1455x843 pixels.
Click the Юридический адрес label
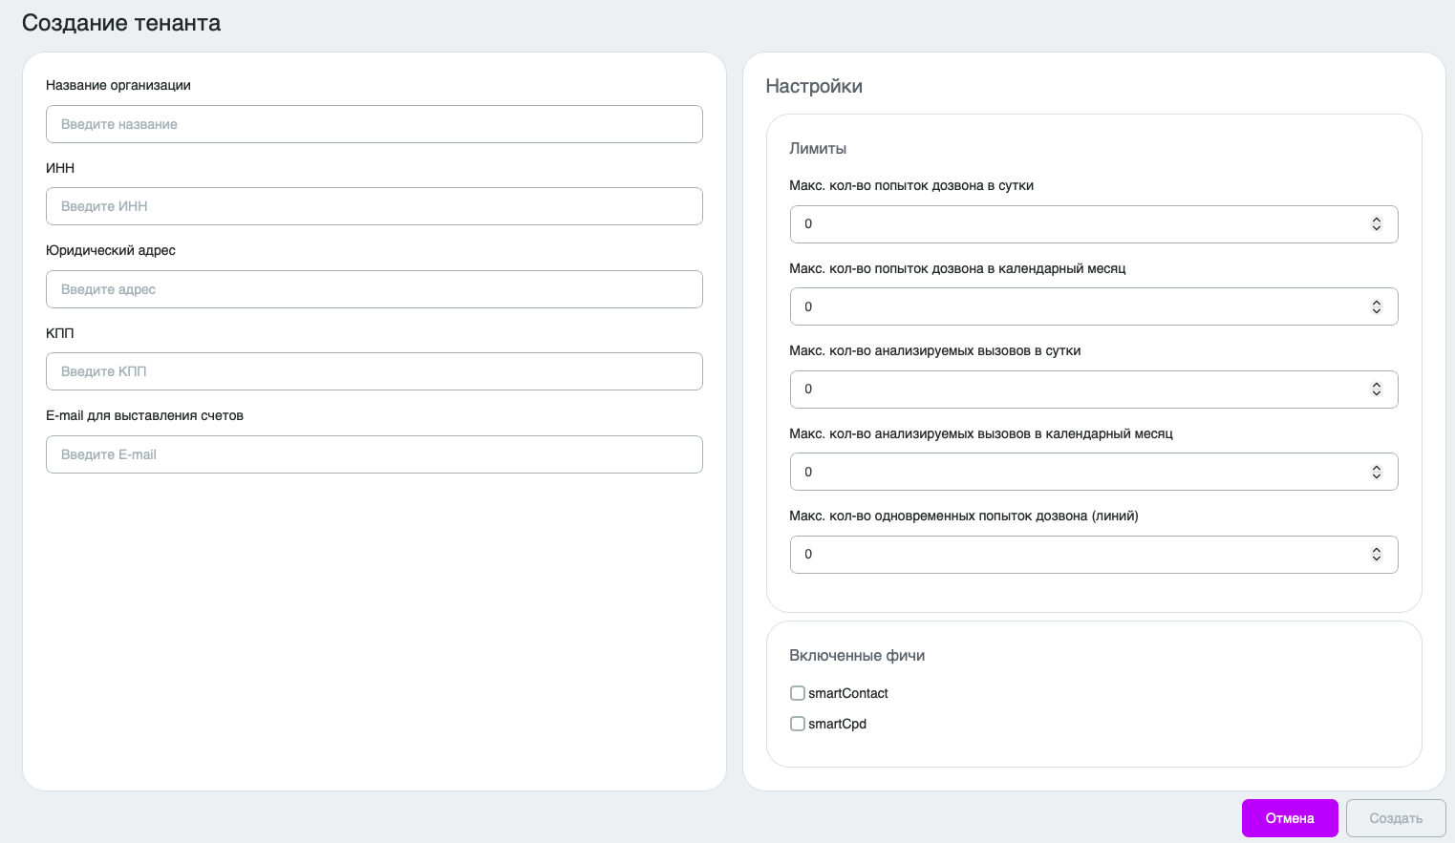point(111,250)
